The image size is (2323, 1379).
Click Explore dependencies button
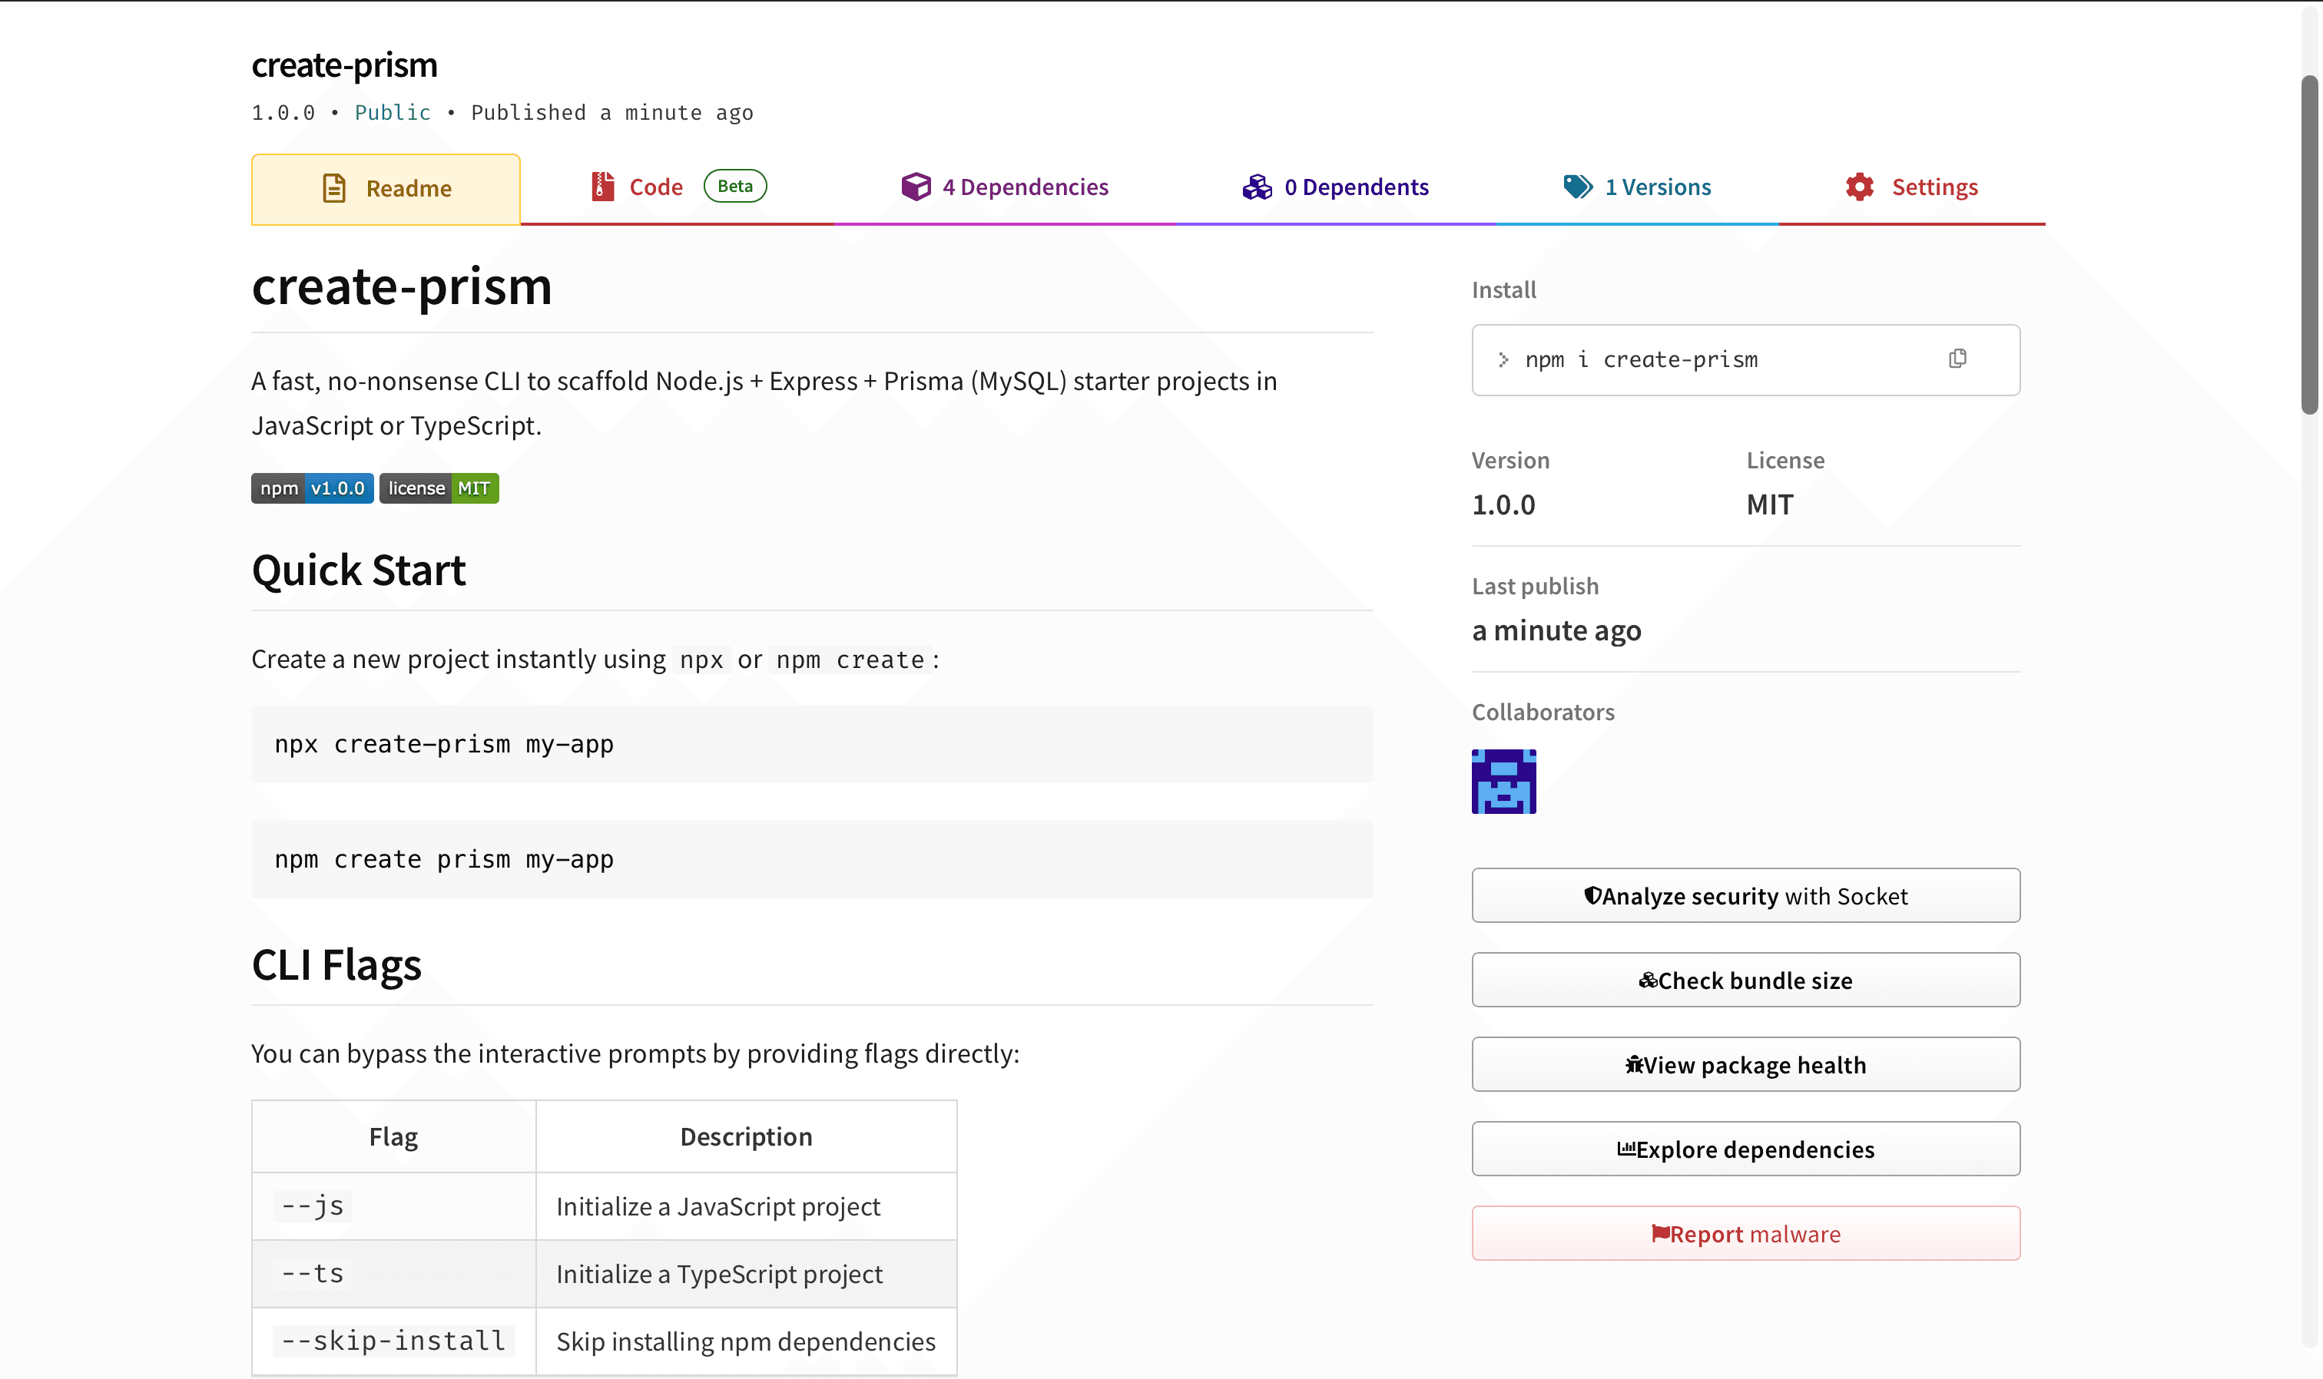pyautogui.click(x=1746, y=1149)
